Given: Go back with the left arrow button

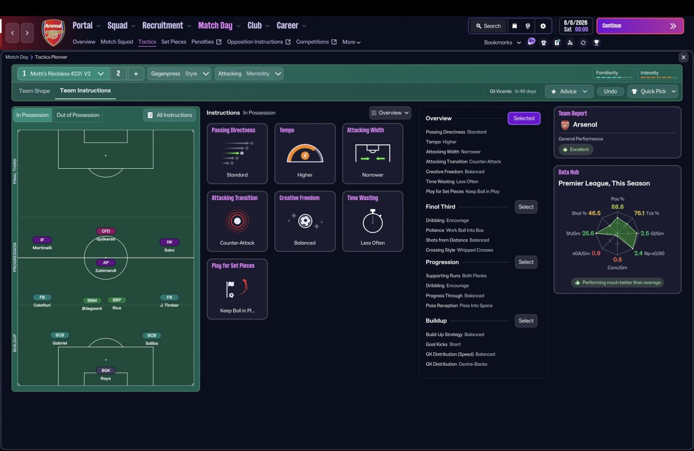Looking at the screenshot, I should click(x=13, y=33).
